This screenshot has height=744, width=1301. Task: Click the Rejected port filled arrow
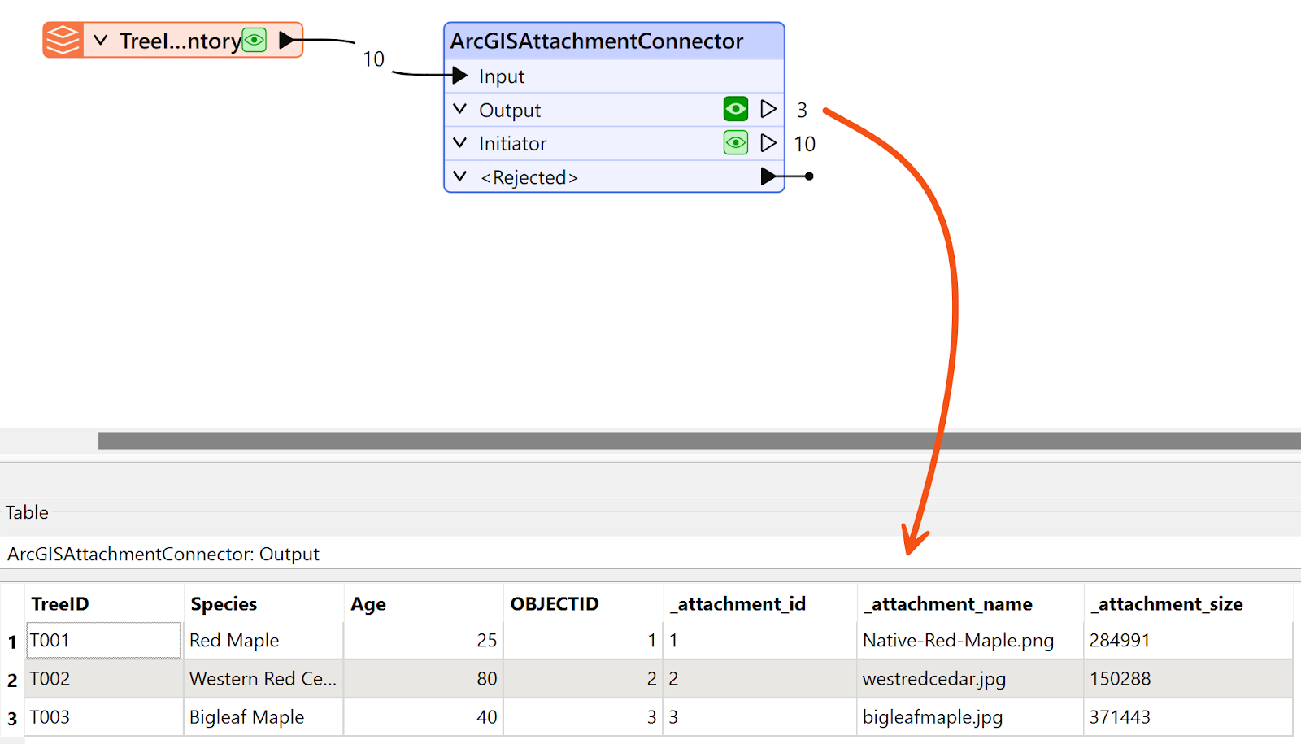click(768, 176)
